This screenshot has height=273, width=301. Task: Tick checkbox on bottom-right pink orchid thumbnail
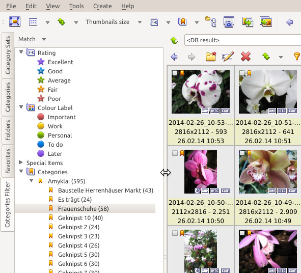tap(242, 233)
